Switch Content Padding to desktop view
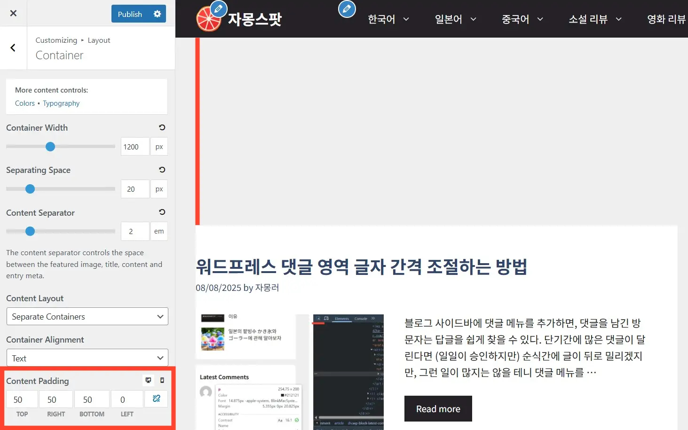This screenshot has height=430, width=688. coord(148,380)
